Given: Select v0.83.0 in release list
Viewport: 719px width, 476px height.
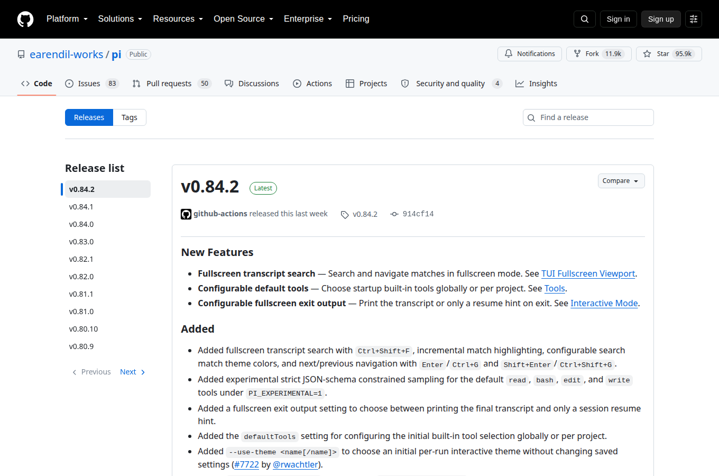Looking at the screenshot, I should (108, 242).
